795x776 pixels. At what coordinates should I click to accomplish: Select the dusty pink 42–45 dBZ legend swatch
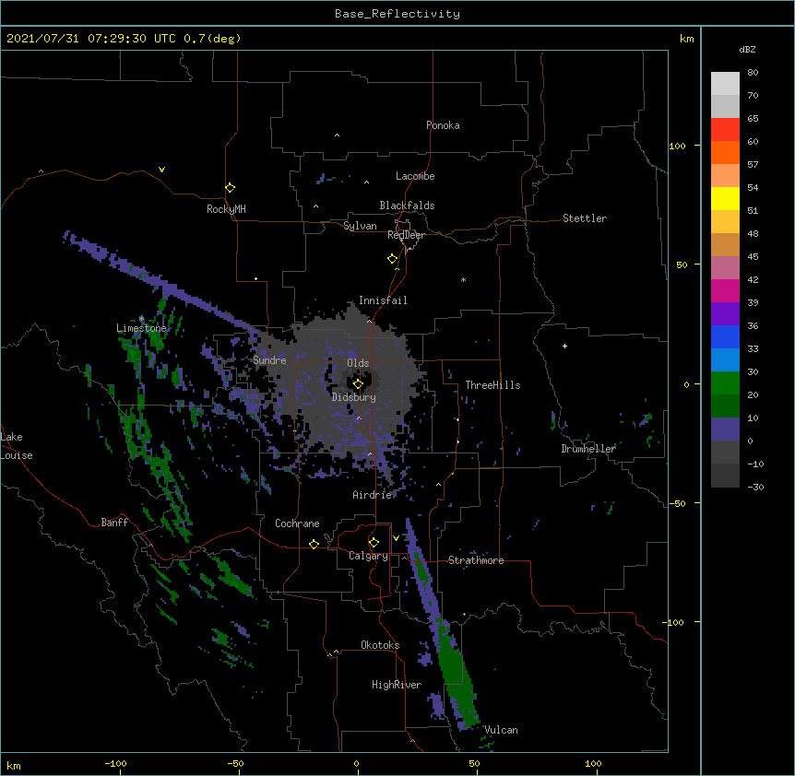point(725,267)
